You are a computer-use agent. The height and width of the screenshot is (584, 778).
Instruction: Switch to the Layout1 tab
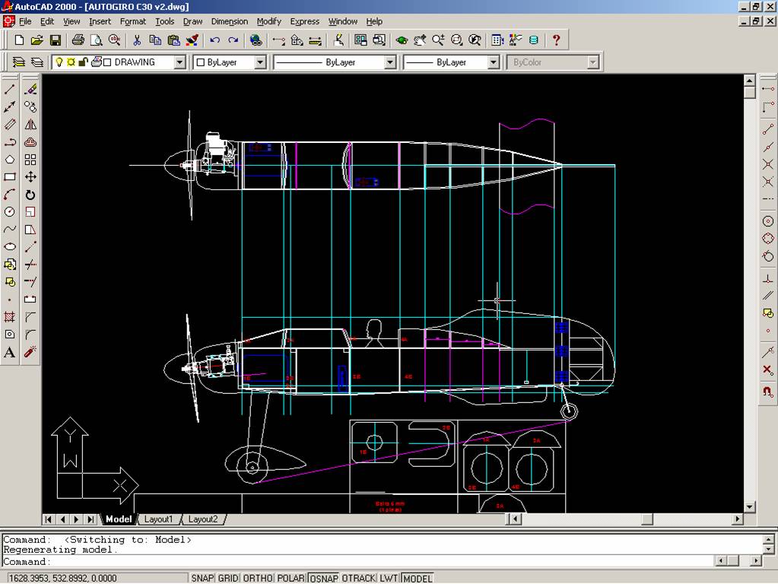159,519
